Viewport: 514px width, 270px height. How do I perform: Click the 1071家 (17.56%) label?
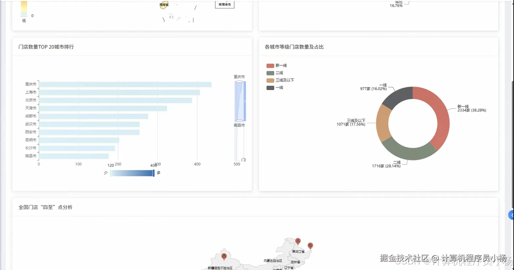click(351, 124)
